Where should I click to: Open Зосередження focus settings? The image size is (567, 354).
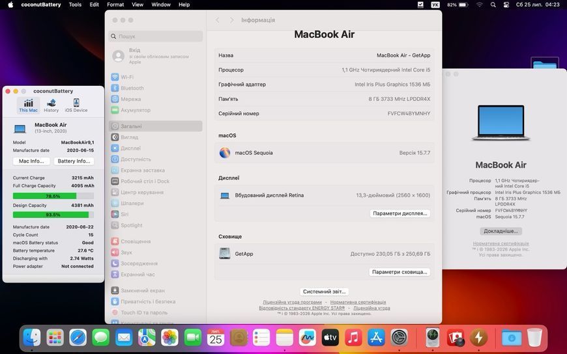156,264
